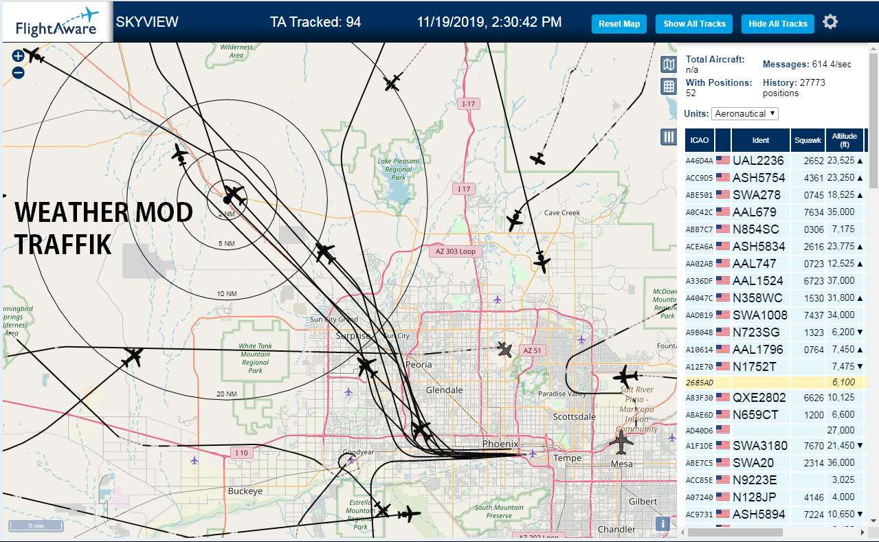The image size is (879, 542).
Task: Click the horizontal scrollbar under table
Action: (735, 532)
